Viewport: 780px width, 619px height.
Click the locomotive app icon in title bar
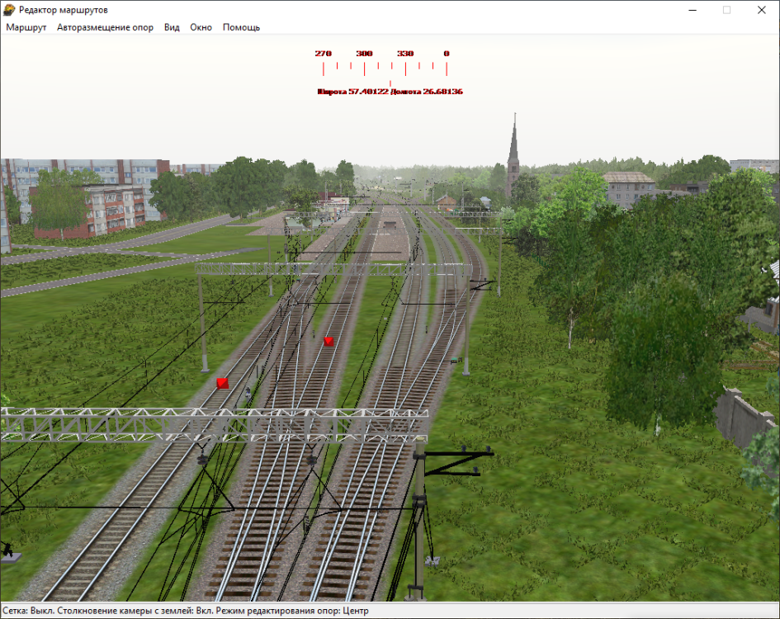coord(9,10)
